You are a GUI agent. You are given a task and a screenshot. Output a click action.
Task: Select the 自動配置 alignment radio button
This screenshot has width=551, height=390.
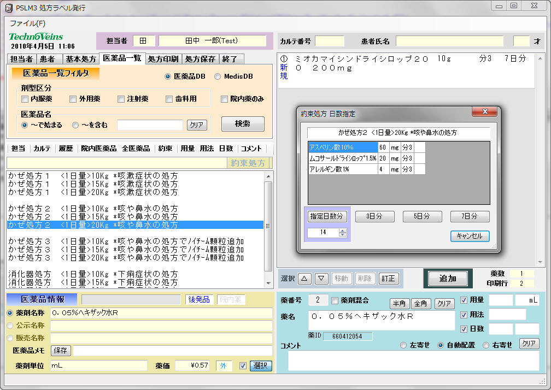click(441, 345)
